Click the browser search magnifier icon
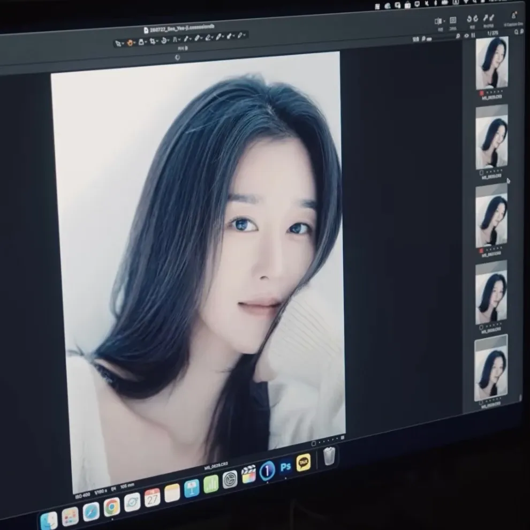This screenshot has height=530, width=530. click(516, 32)
